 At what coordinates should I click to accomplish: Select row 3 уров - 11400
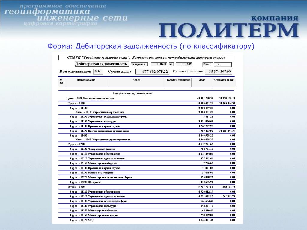147,136
